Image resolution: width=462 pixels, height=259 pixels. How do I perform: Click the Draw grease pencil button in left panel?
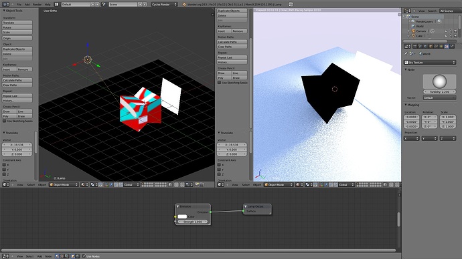click(x=9, y=111)
